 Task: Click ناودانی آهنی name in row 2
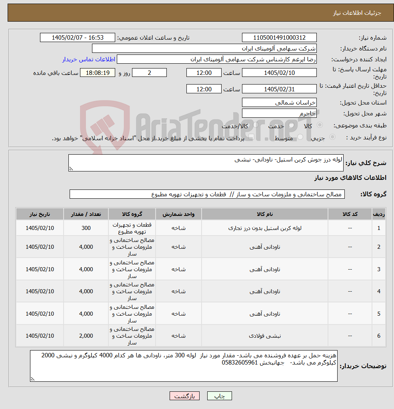pos(264,247)
